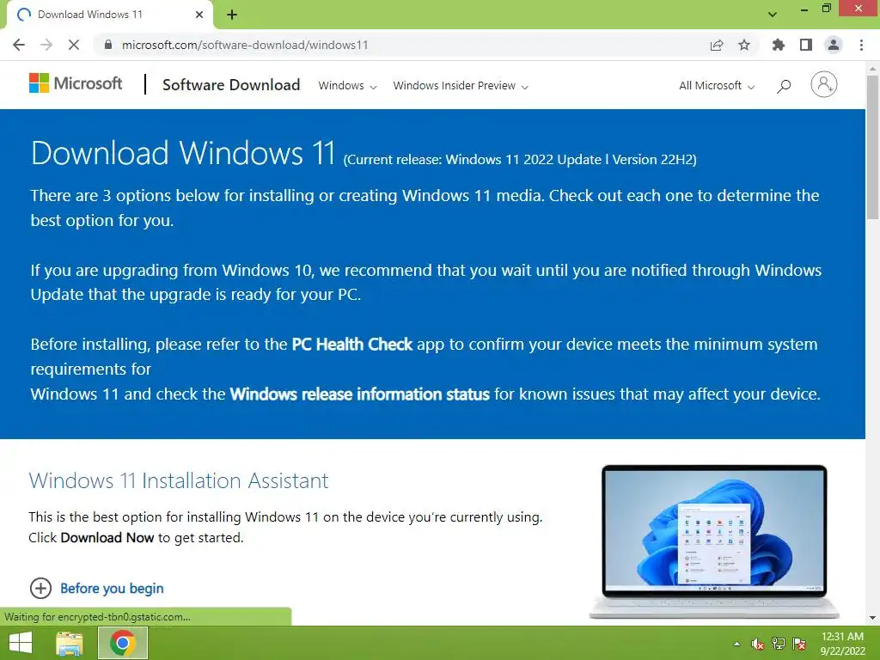Expand the Windows menu
This screenshot has width=880, height=660.
[347, 85]
